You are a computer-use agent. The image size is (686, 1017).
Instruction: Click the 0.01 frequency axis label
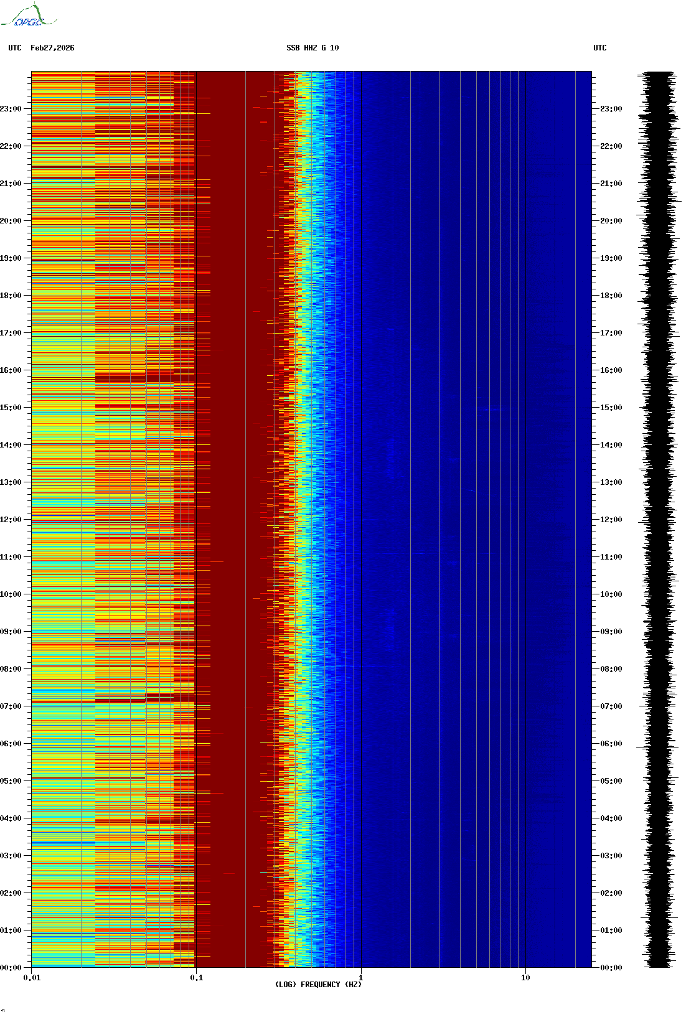click(x=32, y=978)
